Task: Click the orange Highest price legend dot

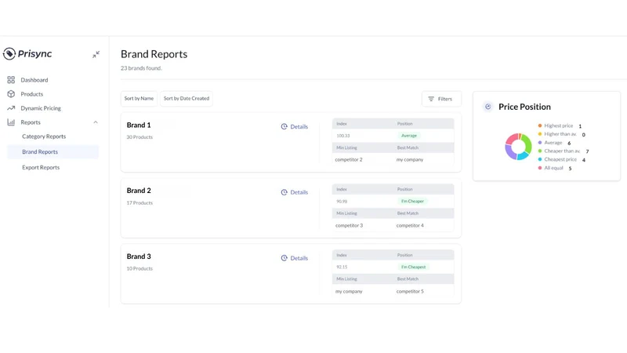Action: pos(540,126)
